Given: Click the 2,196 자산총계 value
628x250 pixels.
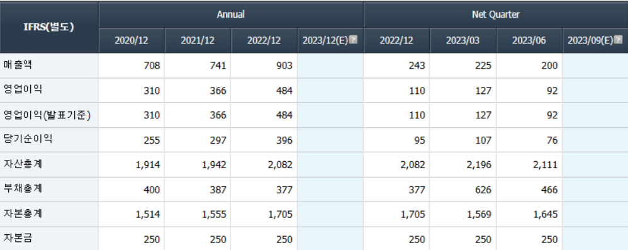Looking at the screenshot, I should (479, 165).
